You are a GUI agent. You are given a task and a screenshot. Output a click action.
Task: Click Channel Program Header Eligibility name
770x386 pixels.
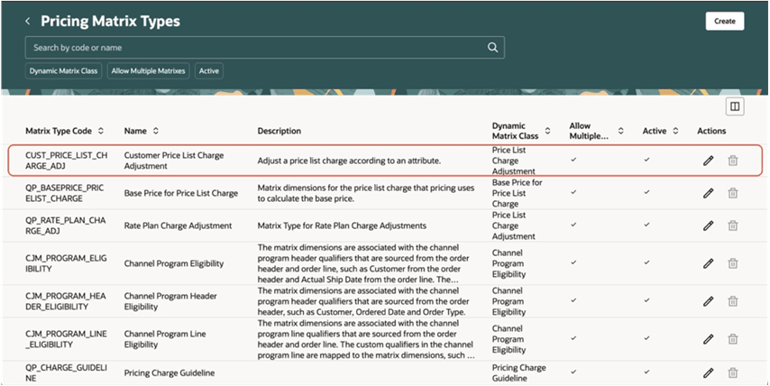pyautogui.click(x=170, y=301)
